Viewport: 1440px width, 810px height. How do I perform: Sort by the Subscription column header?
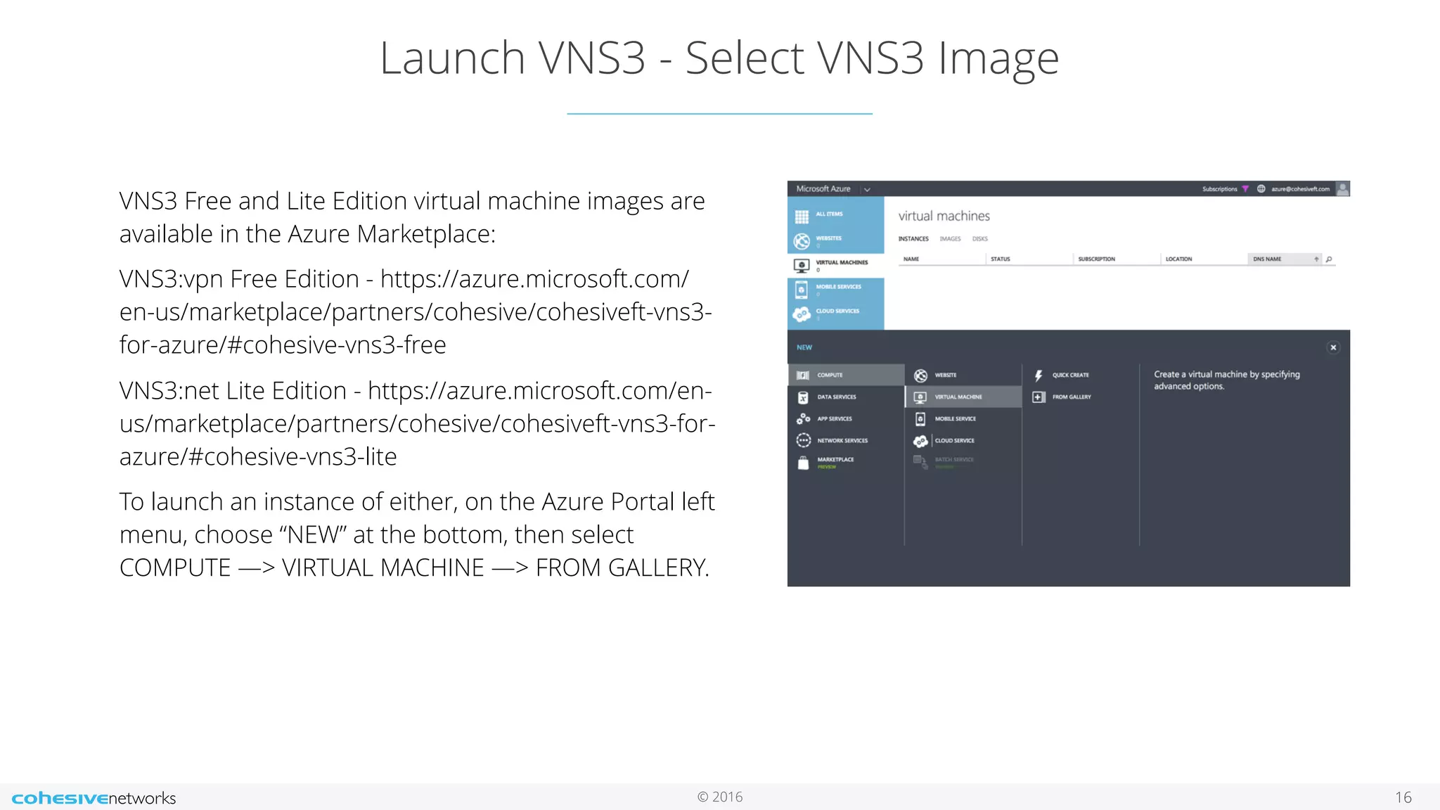pos(1096,259)
